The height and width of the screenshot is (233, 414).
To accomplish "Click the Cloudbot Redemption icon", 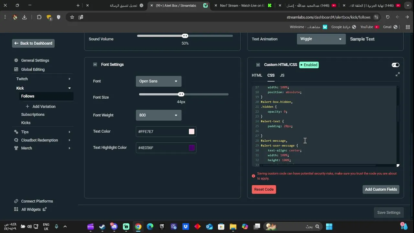I will click(16, 140).
